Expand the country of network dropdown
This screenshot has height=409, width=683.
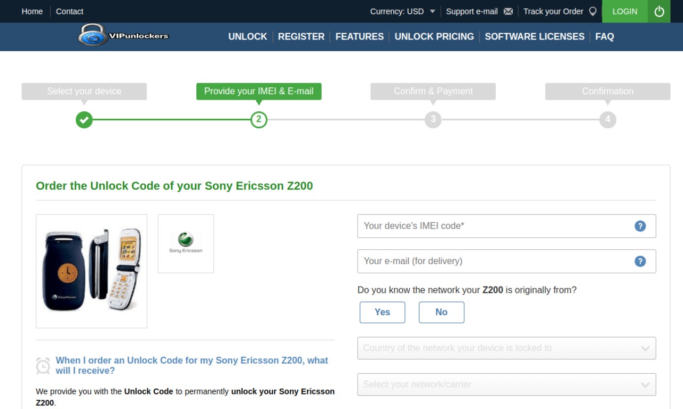(506, 348)
